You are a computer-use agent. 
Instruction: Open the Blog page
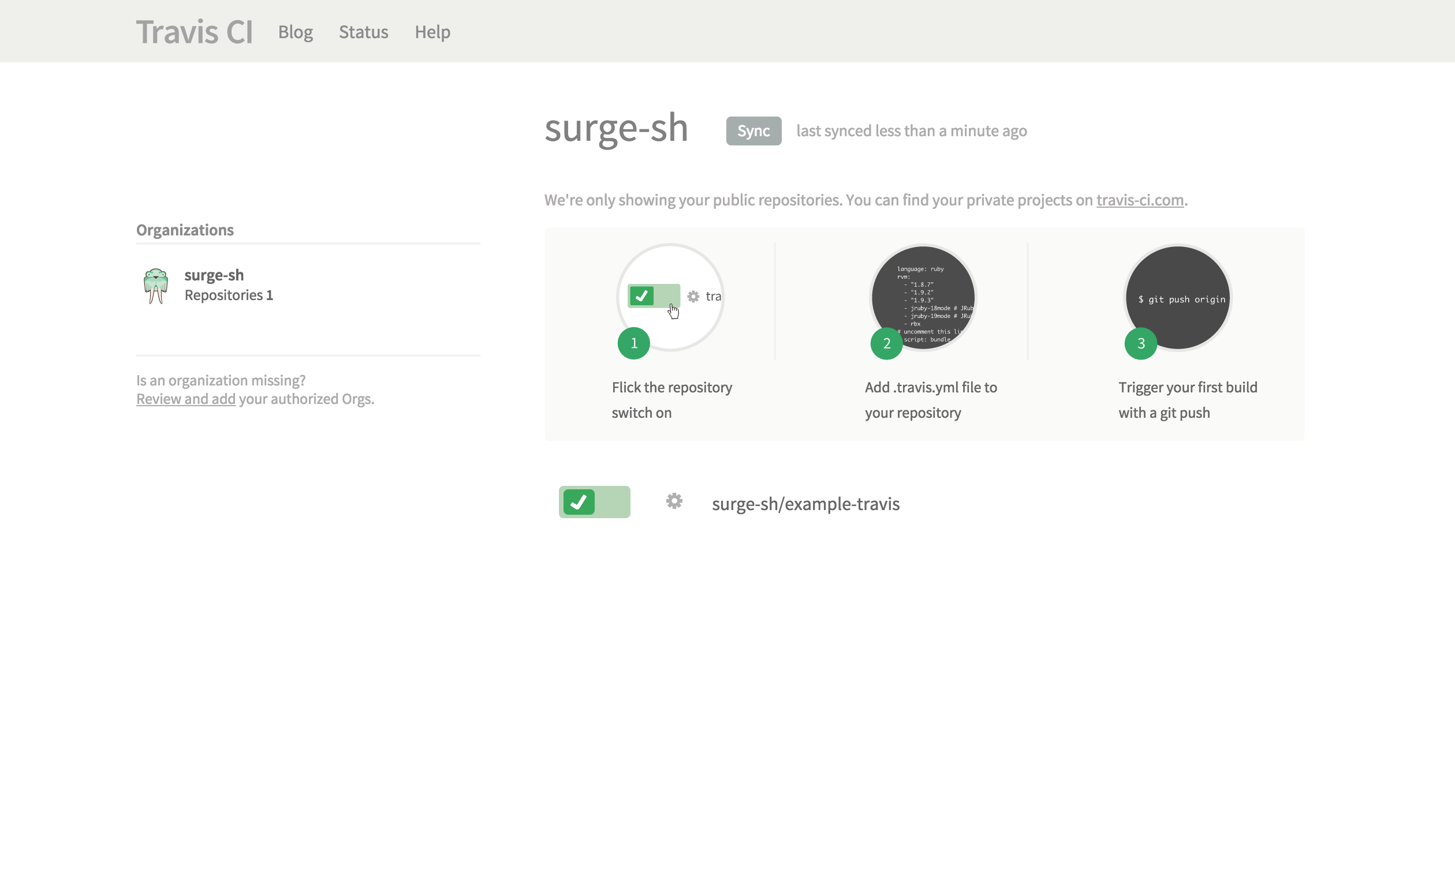pos(295,32)
